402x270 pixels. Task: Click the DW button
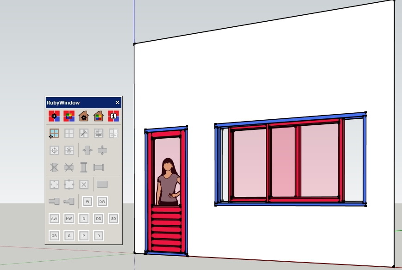pos(102,202)
